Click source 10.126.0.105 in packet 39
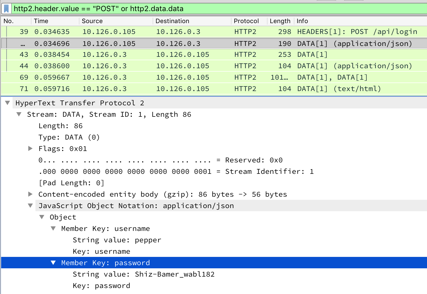427x294 pixels. point(109,32)
